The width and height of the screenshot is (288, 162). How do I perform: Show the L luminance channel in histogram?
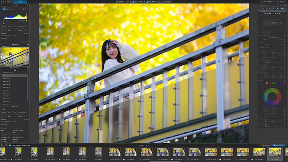(x=13, y=9)
